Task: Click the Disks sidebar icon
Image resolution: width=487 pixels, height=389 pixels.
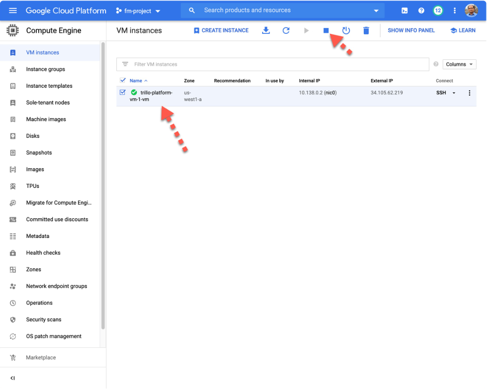Action: [x=13, y=136]
